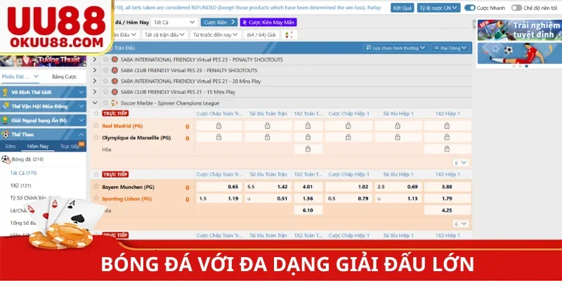Open the Tất cả trận đấu dropdown

[164, 34]
